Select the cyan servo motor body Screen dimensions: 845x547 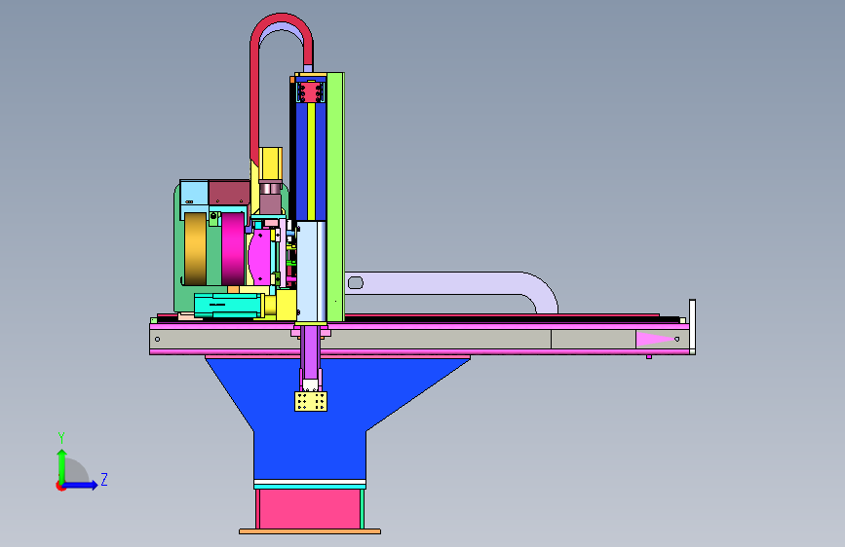[228, 306]
